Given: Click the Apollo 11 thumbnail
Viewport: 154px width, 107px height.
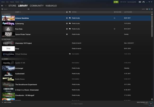Looking at the screenshot, I should pos(8,63).
